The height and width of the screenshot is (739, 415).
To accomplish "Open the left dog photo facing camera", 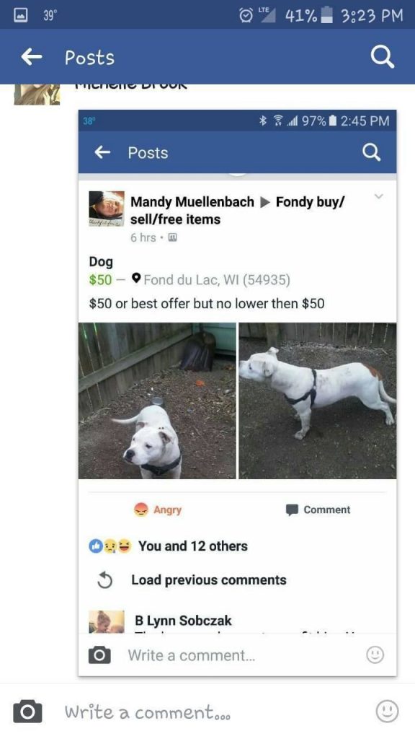I will (x=157, y=401).
